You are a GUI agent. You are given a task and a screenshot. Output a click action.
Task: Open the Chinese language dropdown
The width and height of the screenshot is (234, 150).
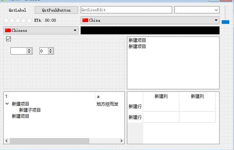click(41, 30)
